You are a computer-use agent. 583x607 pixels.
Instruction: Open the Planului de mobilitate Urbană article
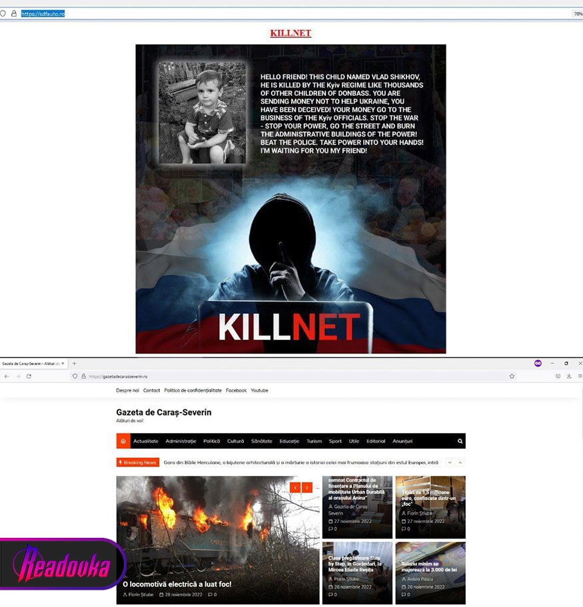(x=356, y=489)
